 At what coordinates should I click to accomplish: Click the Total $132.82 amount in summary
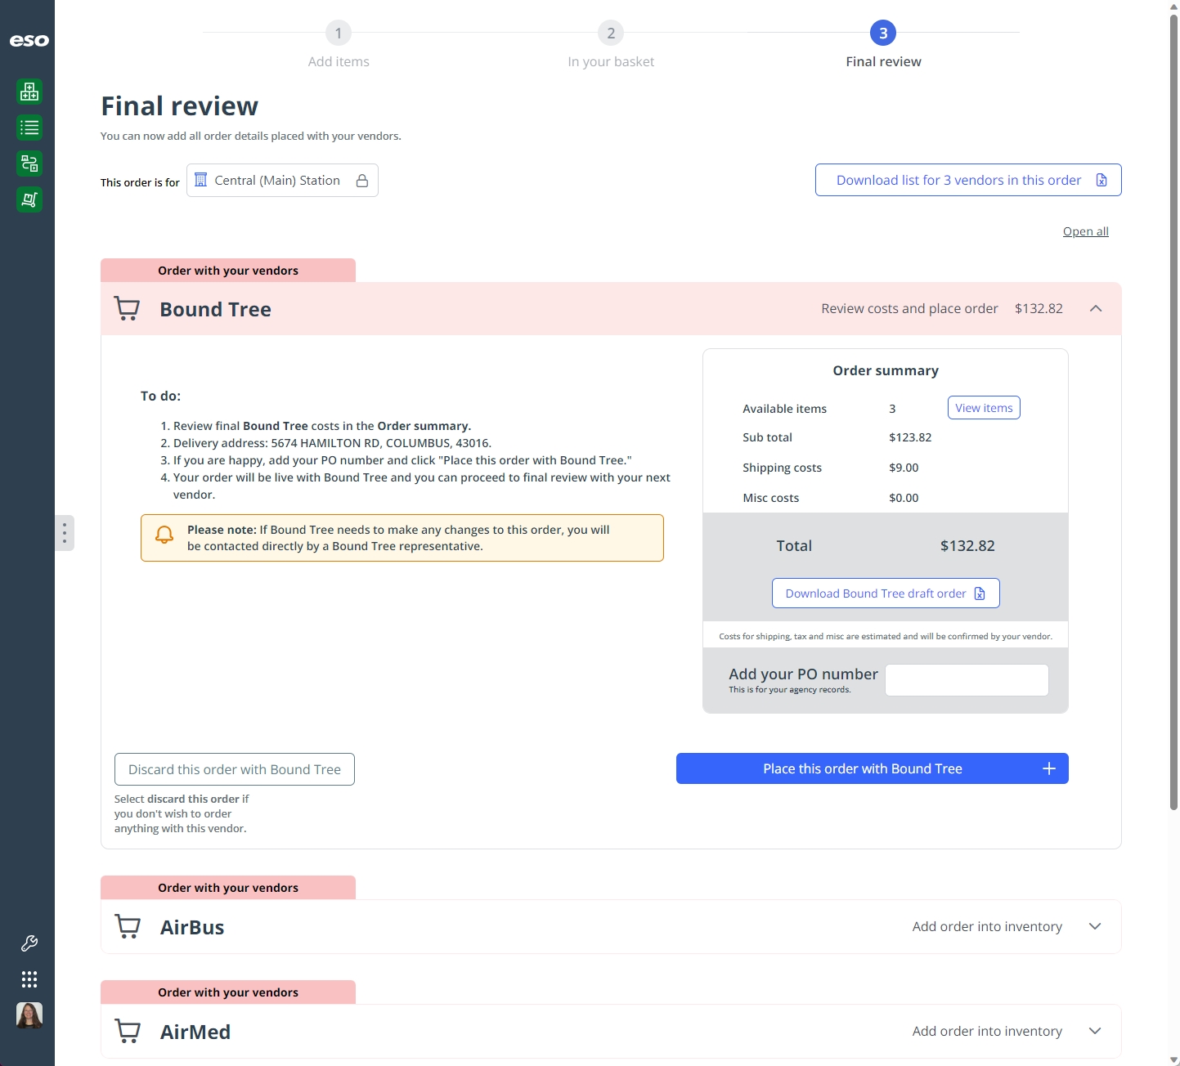coord(967,545)
